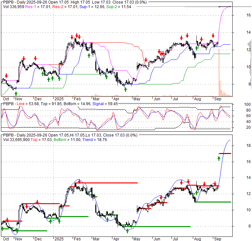Screen dimensions: 252x241
Task: Click the Trend = 18.76 lower chart label
Action: (95, 140)
